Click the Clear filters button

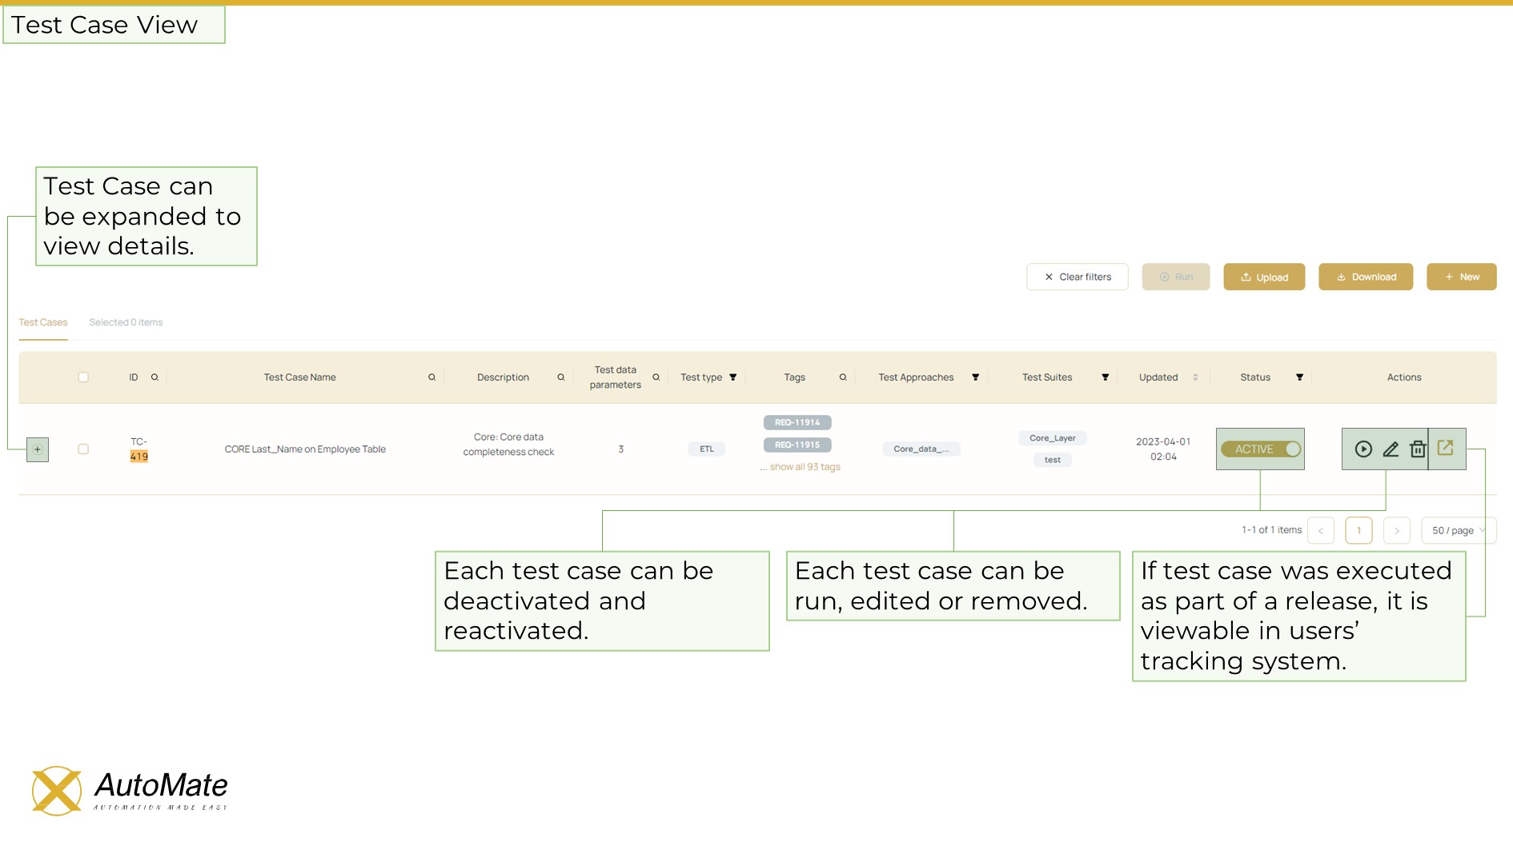[x=1077, y=277]
